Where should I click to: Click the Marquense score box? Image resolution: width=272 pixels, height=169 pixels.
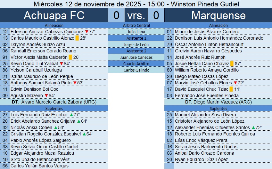pos(156,15)
